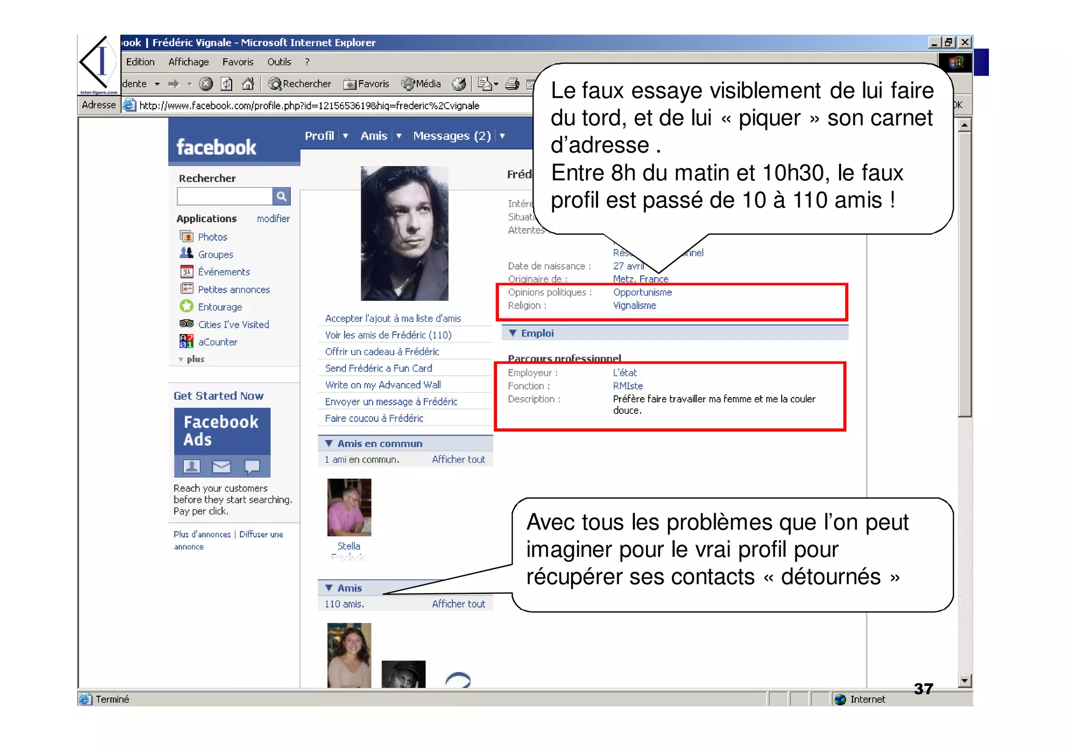
Task: Expand the Profil dropdown arrow
Action: [x=345, y=136]
